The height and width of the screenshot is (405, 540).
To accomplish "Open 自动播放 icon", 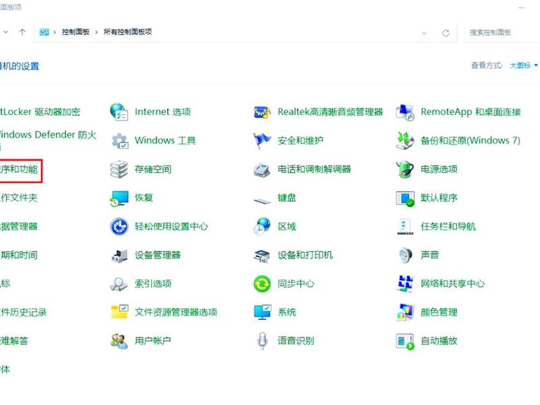I will click(405, 342).
